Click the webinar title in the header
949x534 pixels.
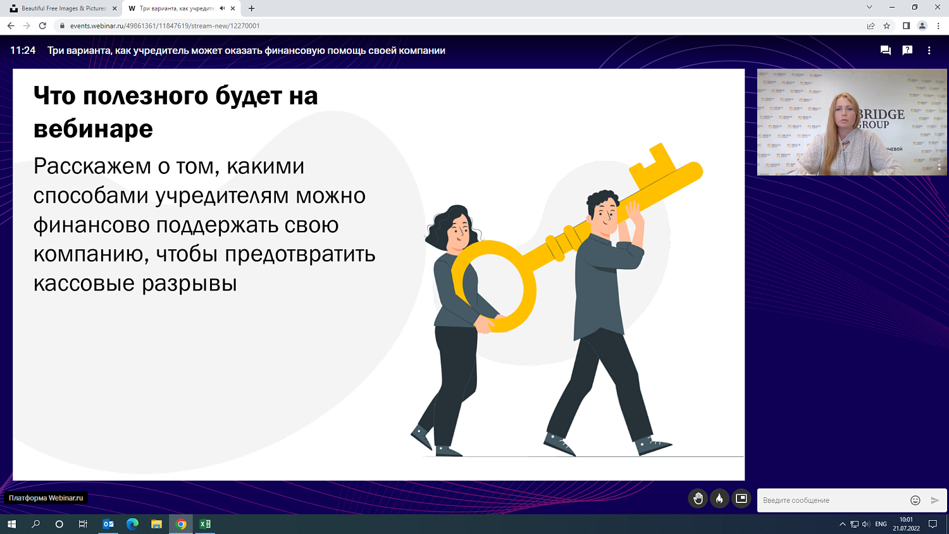pyautogui.click(x=245, y=50)
